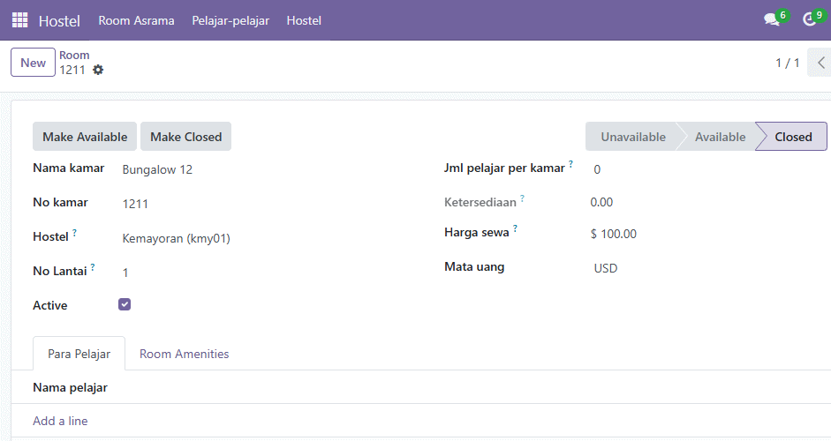Image resolution: width=831 pixels, height=441 pixels.
Task: Open Mata uang dropdown showing USD
Action: pyautogui.click(x=705, y=268)
